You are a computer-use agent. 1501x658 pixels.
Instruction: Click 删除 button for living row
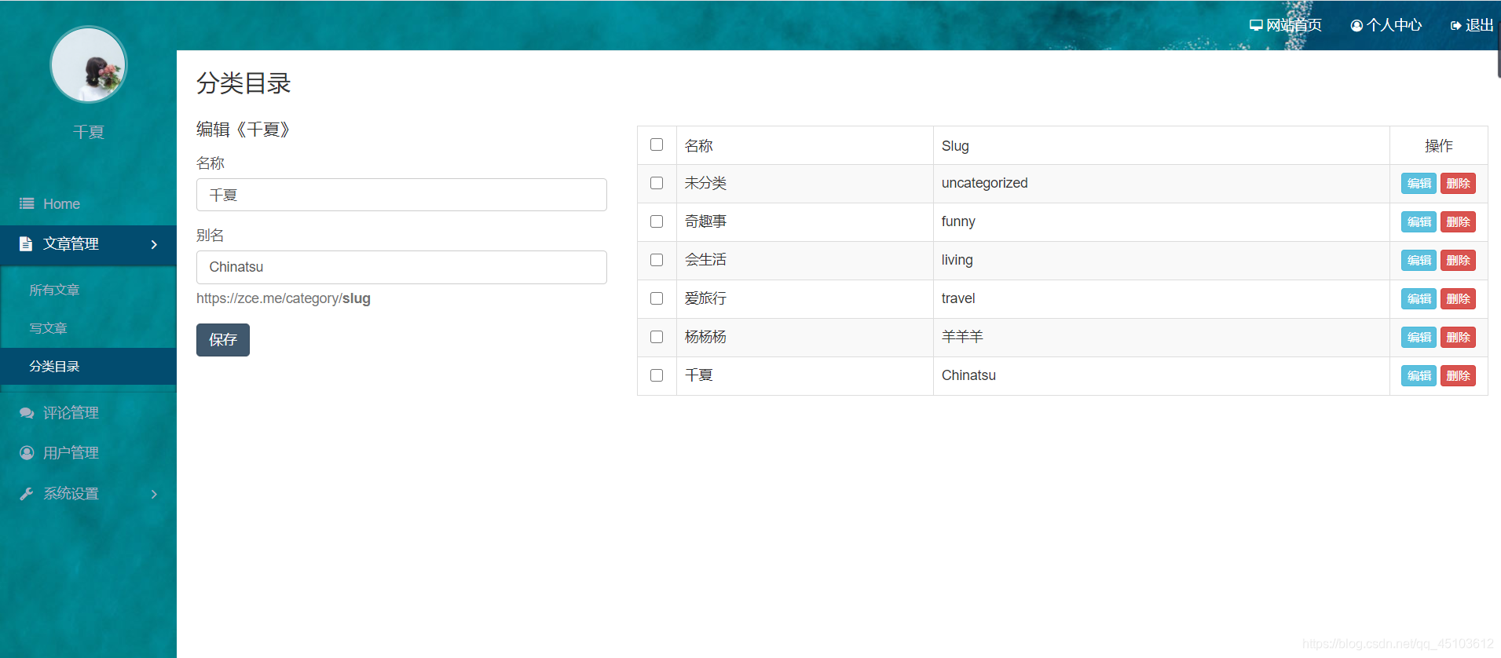pyautogui.click(x=1458, y=260)
